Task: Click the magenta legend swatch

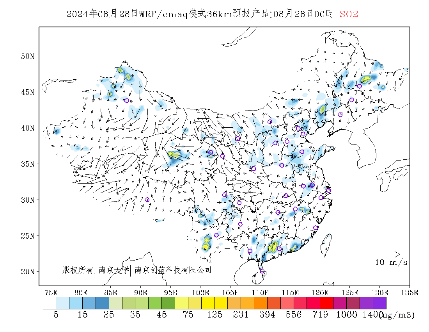Action: point(340,303)
